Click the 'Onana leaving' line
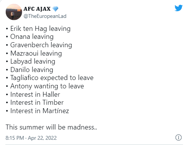 pyautogui.click(x=32, y=37)
